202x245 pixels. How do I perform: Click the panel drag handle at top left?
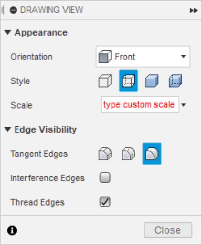[3, 10]
